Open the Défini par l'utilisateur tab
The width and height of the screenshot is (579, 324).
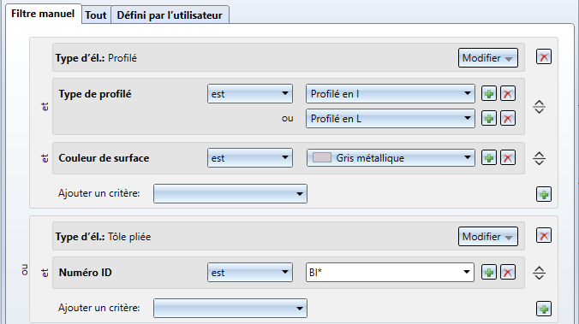[170, 15]
